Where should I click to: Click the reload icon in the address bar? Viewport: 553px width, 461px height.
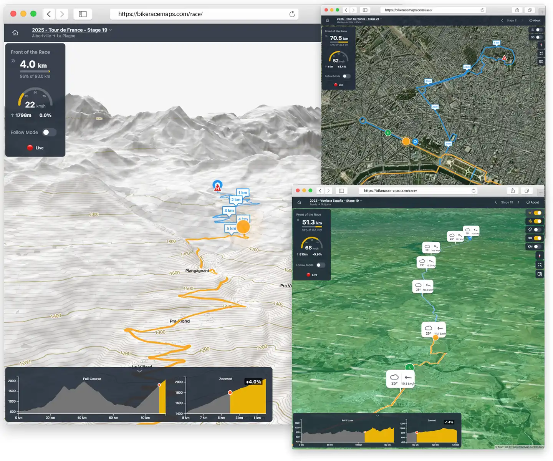tap(292, 14)
